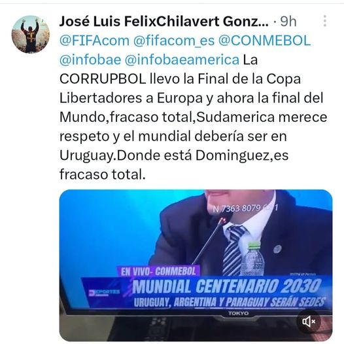Screen dimensions: 344x344
Task: Click the Deportes channel logo in video
Action: (x=104, y=293)
